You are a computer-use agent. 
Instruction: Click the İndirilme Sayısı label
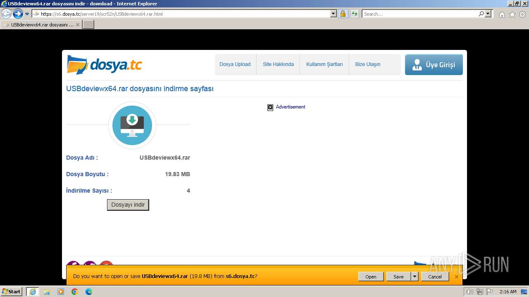89,191
